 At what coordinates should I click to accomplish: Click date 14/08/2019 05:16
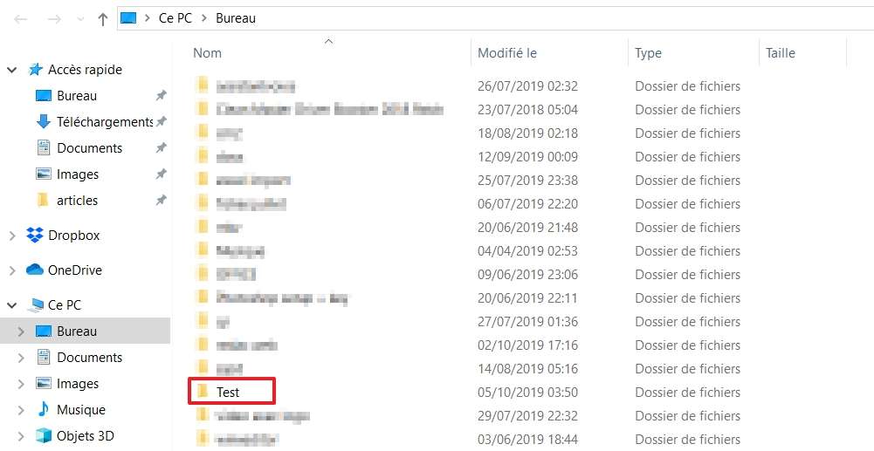coord(527,369)
